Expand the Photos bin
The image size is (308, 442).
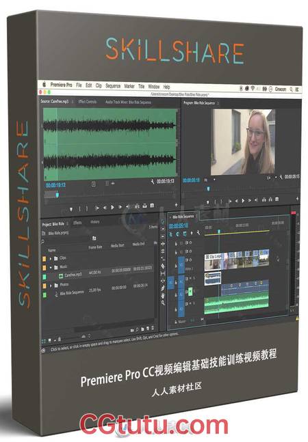pyautogui.click(x=51, y=286)
